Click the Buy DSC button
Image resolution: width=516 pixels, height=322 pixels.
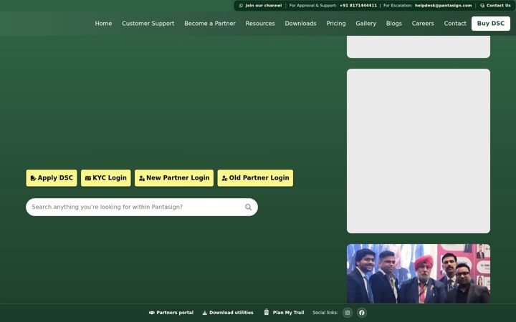point(491,24)
